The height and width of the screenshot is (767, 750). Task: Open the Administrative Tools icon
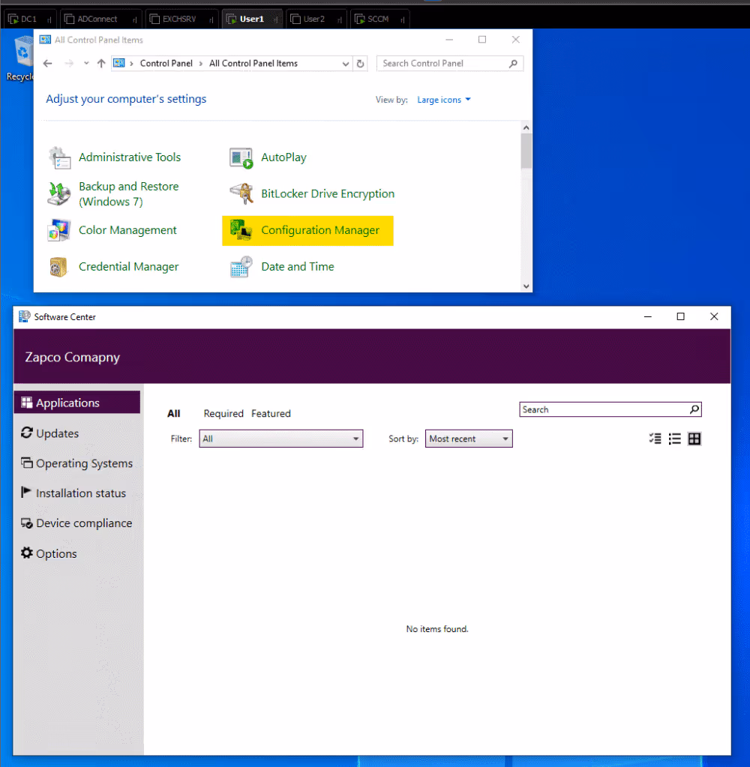60,157
